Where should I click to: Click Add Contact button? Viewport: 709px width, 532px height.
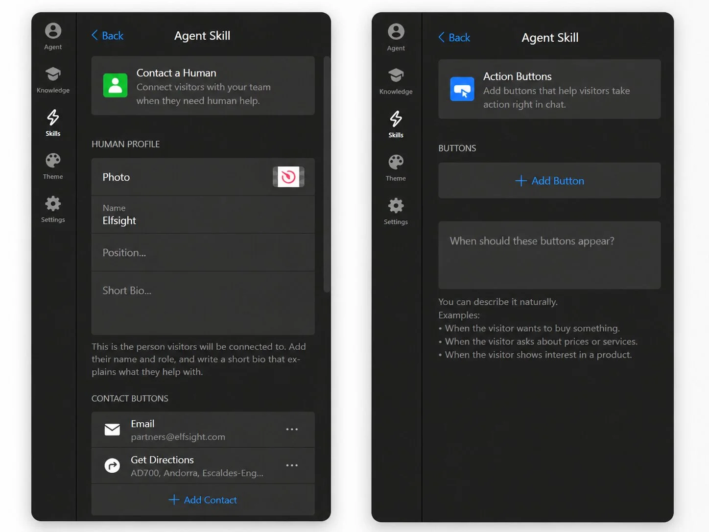[203, 500]
